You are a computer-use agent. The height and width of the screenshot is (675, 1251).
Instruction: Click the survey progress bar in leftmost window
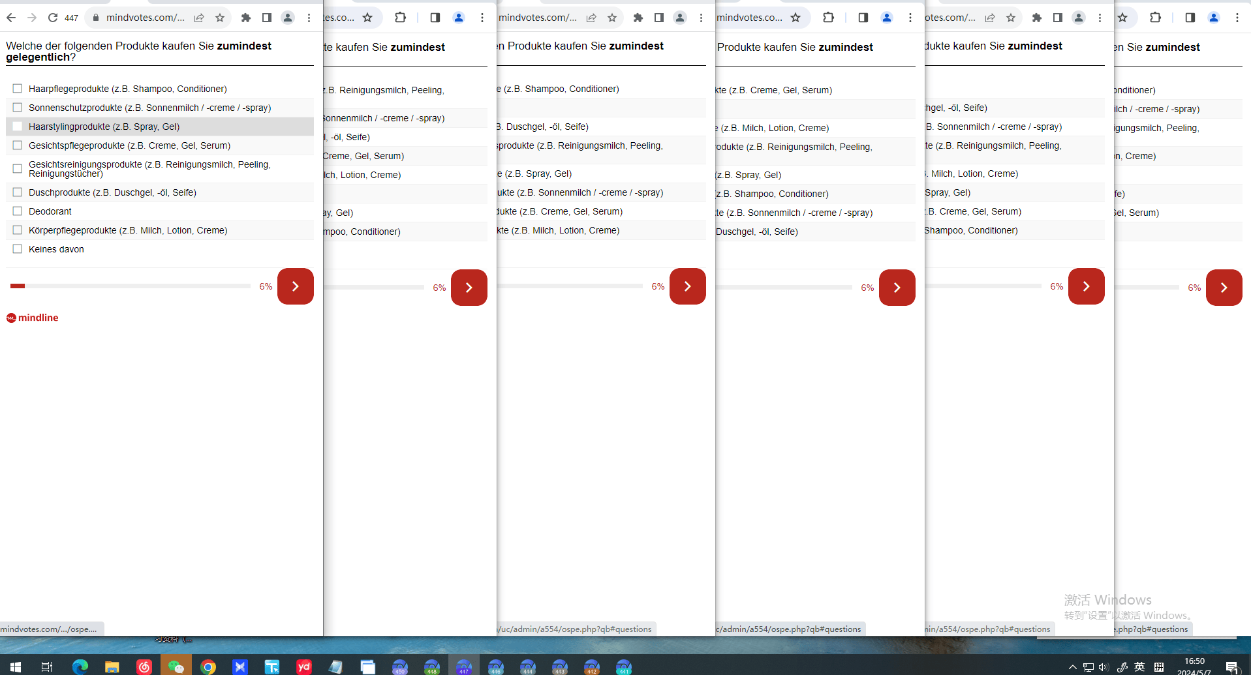[131, 286]
